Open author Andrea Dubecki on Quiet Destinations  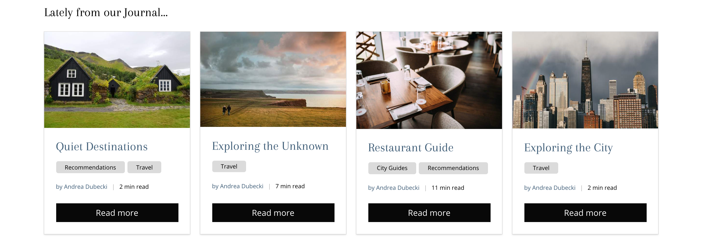tap(81, 187)
